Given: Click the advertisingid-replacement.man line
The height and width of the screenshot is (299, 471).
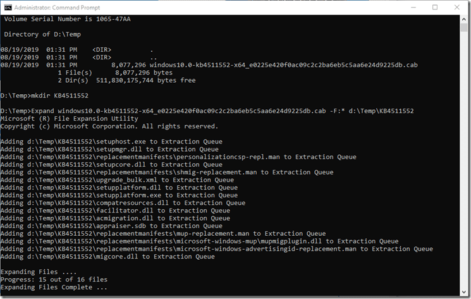Looking at the screenshot, I should pos(217,249).
